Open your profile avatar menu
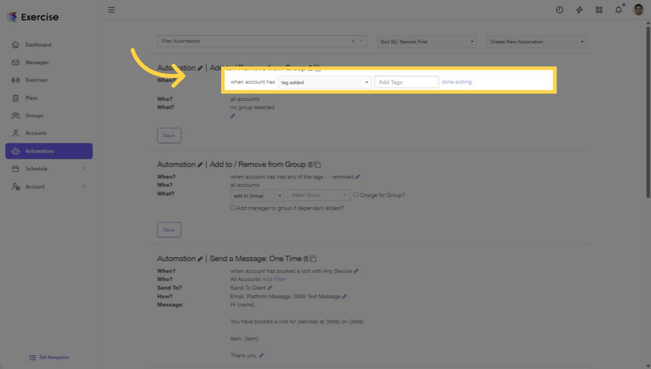Viewport: 651px width, 369px height. (x=638, y=10)
